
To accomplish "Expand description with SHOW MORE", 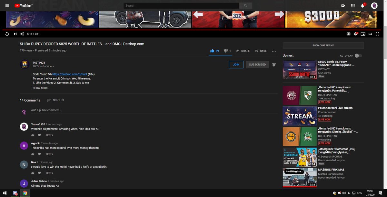I will point(40,88).
